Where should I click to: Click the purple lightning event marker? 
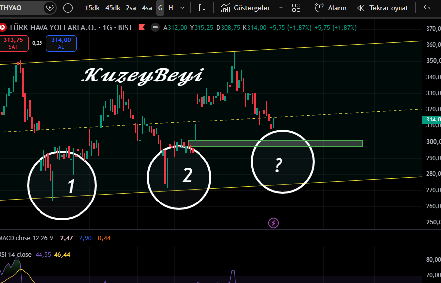point(273,223)
